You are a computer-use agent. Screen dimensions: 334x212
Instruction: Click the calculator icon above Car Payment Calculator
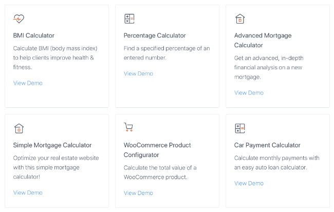click(240, 128)
